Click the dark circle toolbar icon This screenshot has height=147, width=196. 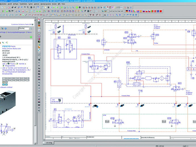(80, 7)
